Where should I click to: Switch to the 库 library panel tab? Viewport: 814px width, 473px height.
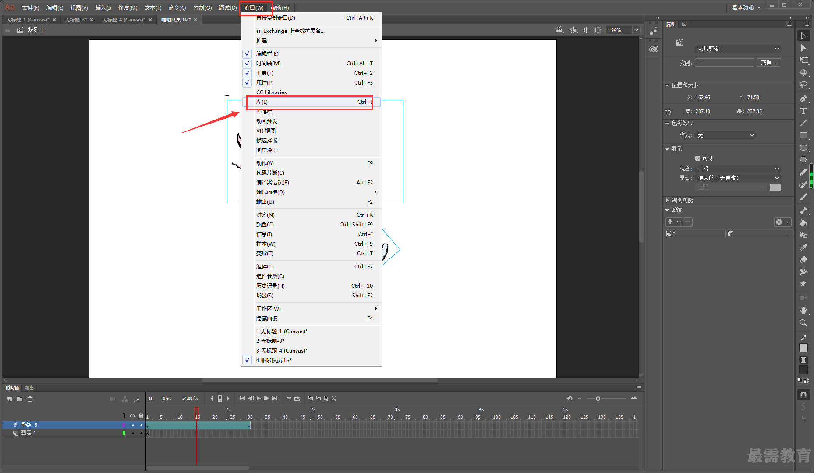[x=684, y=25]
